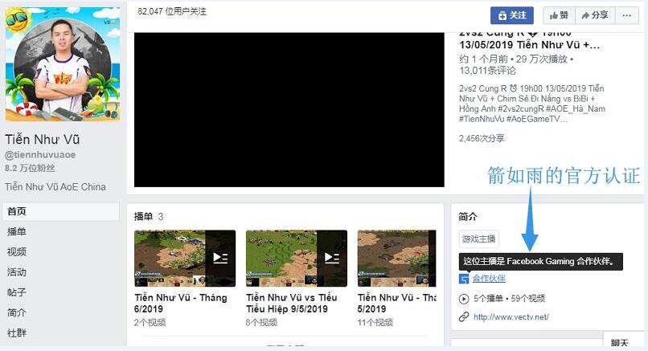Open 活动 section in the sidebar
This screenshot has height=351, width=648.
pyautogui.click(x=17, y=272)
